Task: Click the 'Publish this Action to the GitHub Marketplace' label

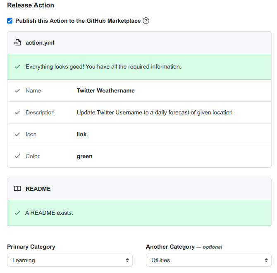Action: (x=78, y=21)
